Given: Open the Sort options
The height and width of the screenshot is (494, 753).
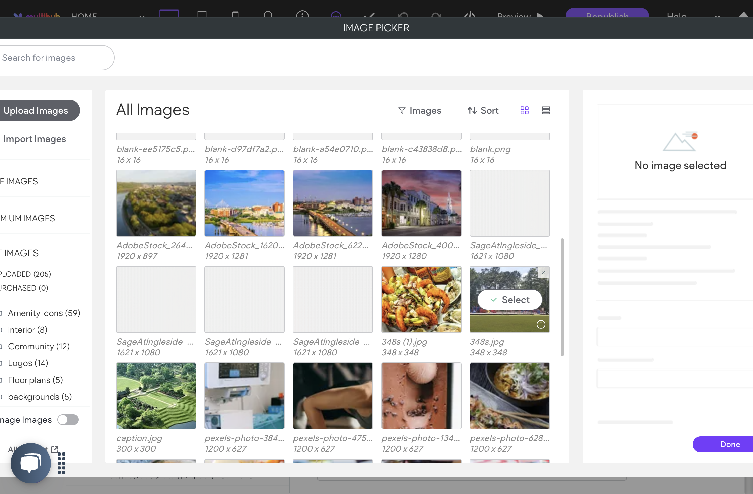Looking at the screenshot, I should pyautogui.click(x=483, y=110).
